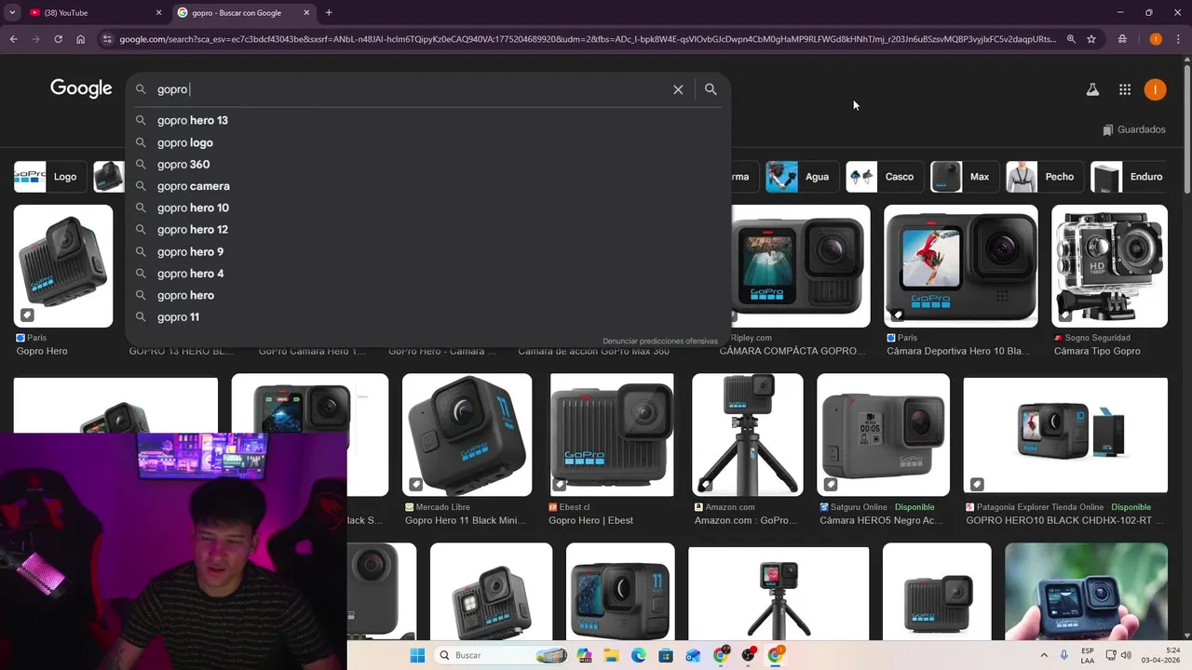
Task: Close the gopro Google search tab
Action: 306,12
